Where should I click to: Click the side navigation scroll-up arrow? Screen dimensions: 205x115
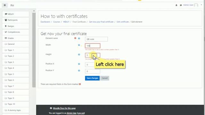(34, 11)
